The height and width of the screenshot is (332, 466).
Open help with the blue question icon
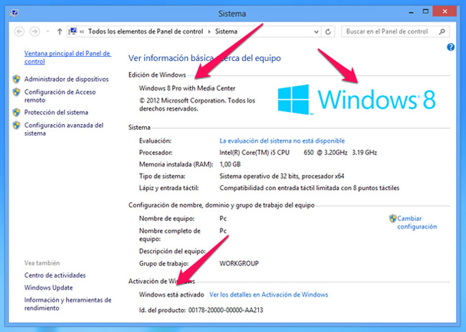coord(450,47)
